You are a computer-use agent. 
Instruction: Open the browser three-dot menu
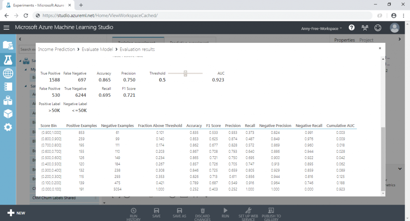404,16
